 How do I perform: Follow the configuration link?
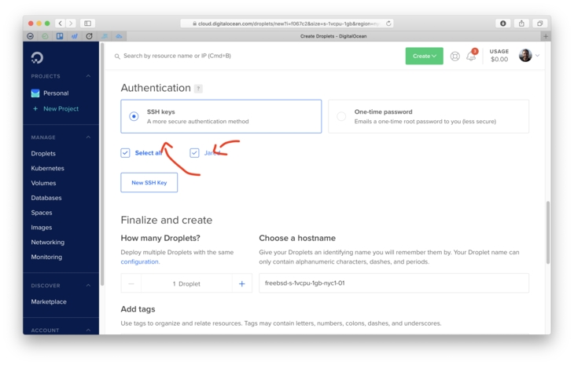pos(139,262)
